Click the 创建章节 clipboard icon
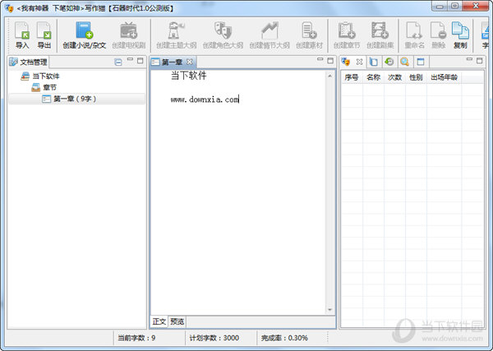The width and height of the screenshot is (493, 351). [x=347, y=35]
